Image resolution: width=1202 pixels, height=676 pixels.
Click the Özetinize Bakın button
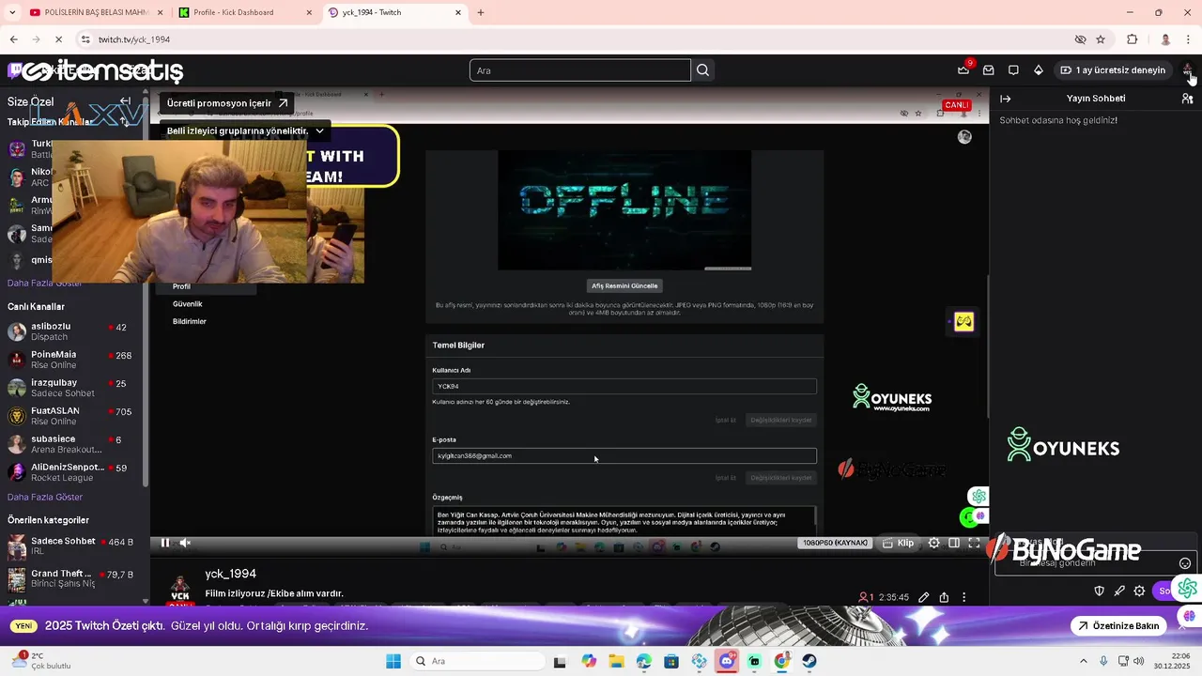pos(1119,626)
